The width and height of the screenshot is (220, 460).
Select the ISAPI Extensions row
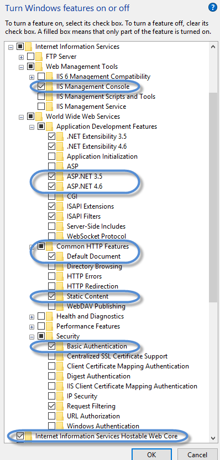pyautogui.click(x=90, y=206)
